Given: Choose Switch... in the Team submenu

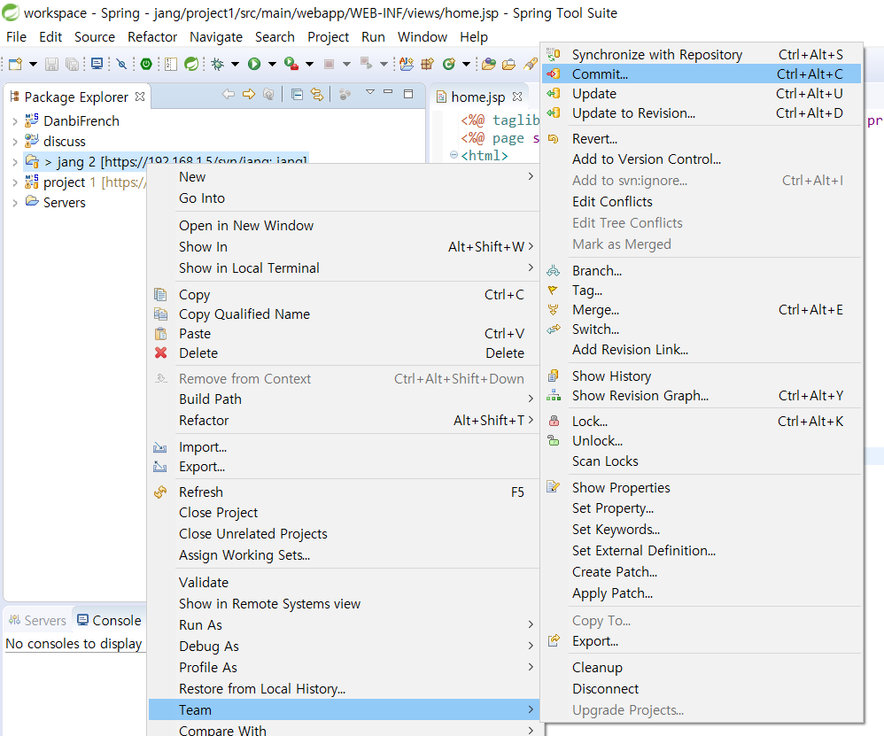Looking at the screenshot, I should pos(702,329).
